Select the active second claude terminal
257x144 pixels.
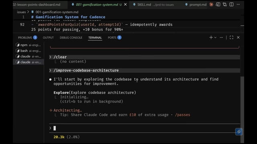click(x=28, y=62)
